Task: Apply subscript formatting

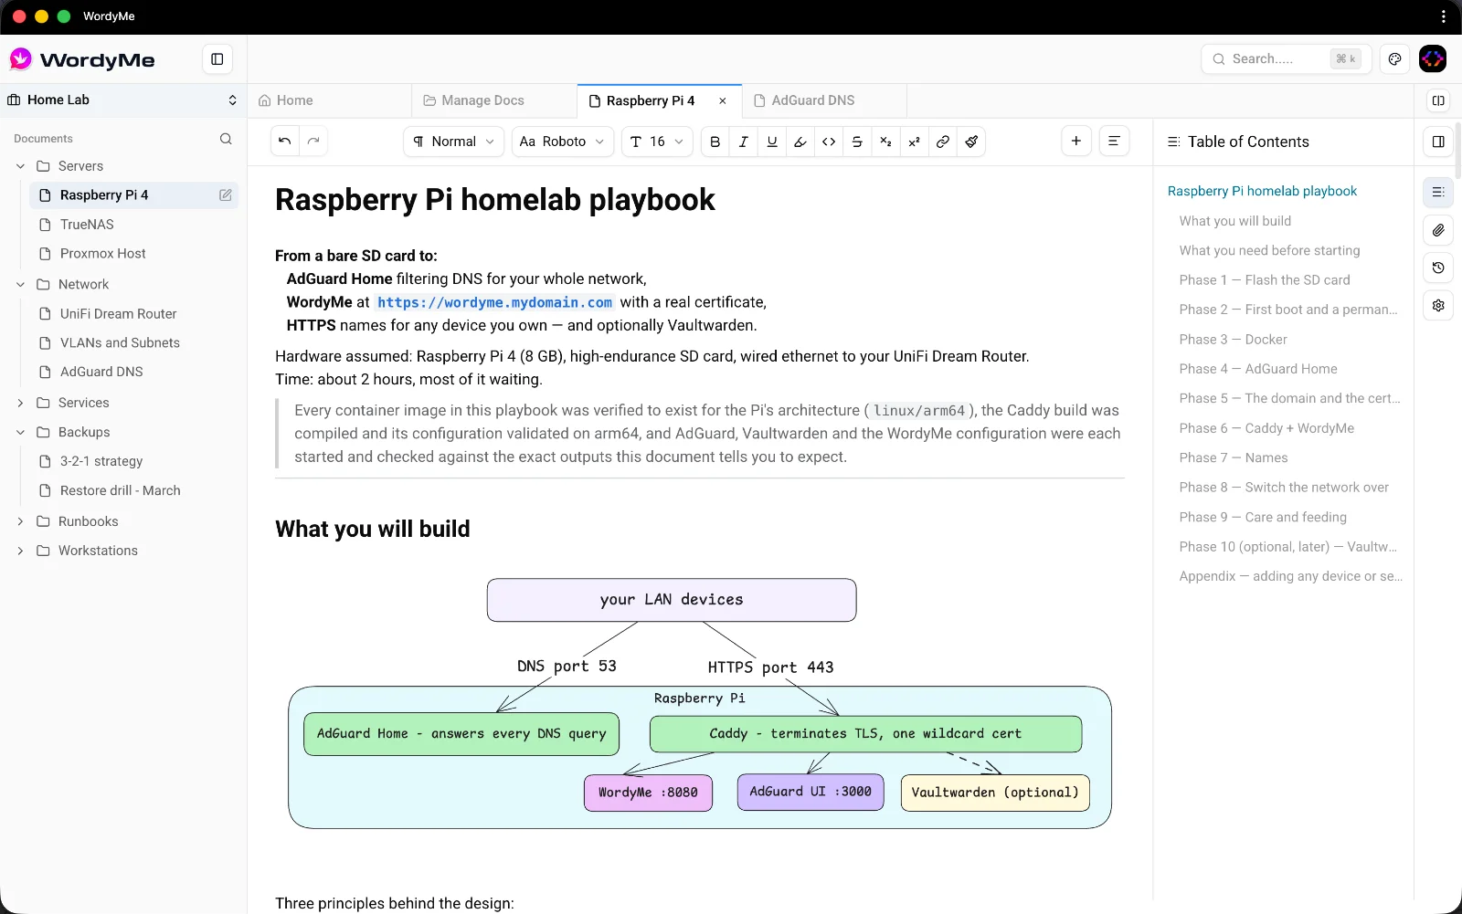Action: tap(885, 142)
